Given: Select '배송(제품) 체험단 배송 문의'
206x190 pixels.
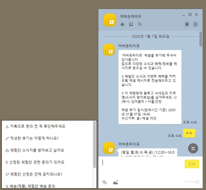Looking at the screenshot, I should coord(30,186).
